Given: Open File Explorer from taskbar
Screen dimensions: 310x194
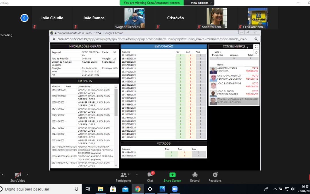Looking at the screenshot, I should pos(101,189).
